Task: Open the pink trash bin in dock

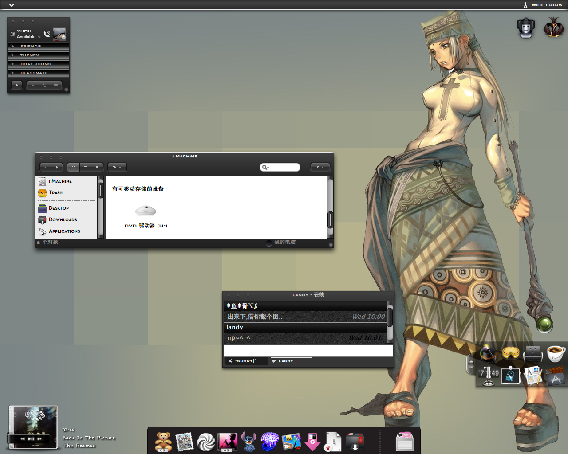Action: click(405, 442)
